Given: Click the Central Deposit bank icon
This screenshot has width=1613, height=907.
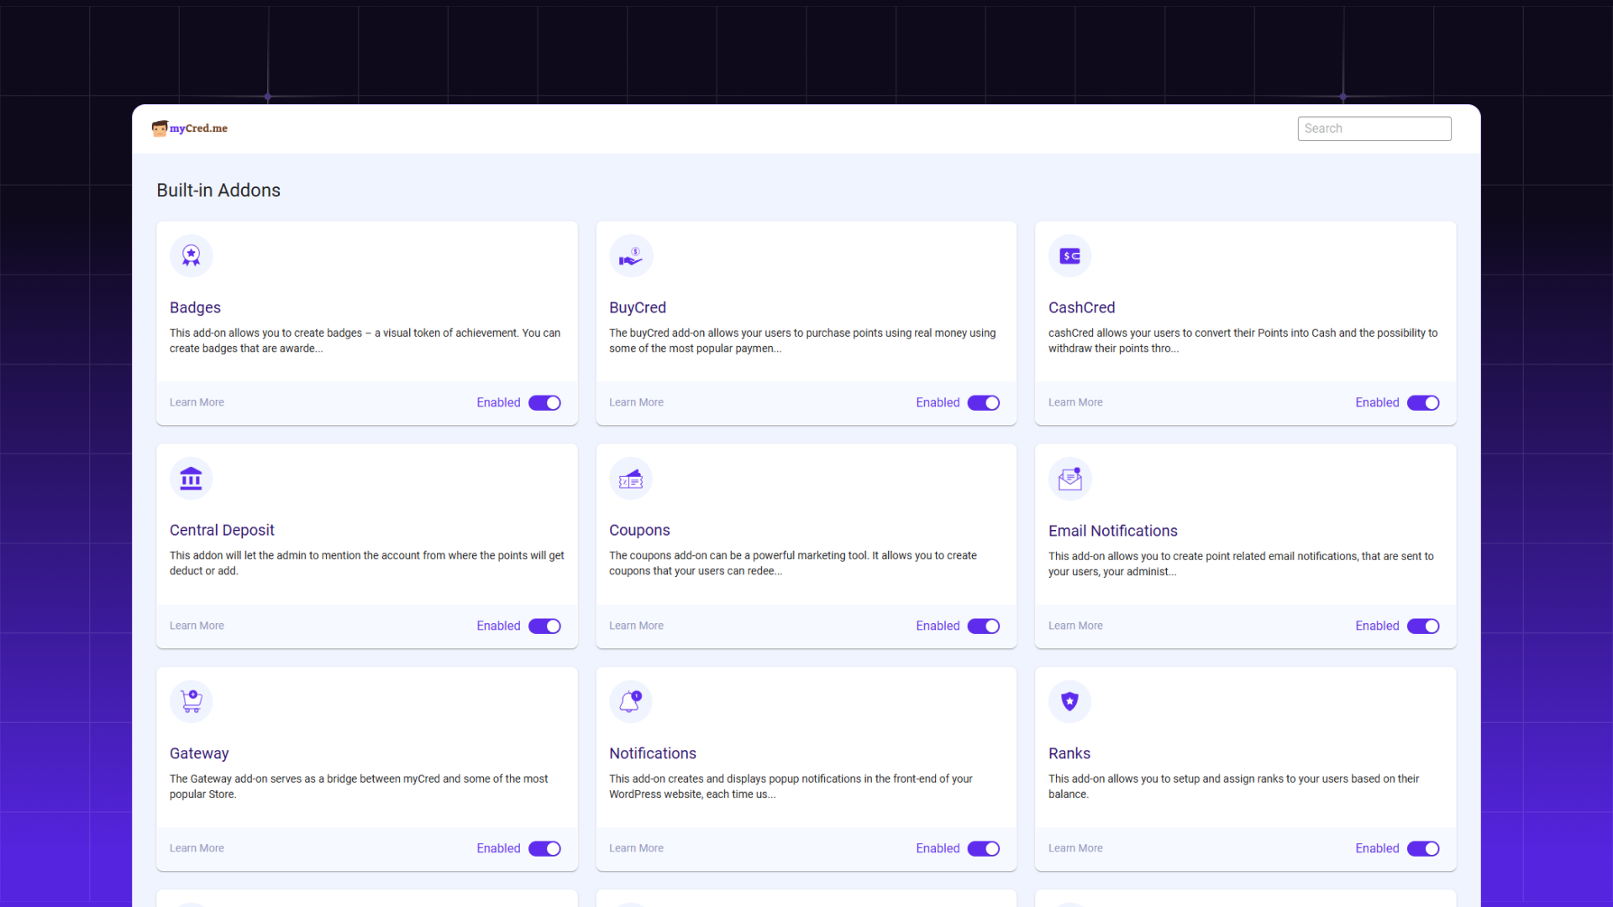Looking at the screenshot, I should pyautogui.click(x=191, y=479).
